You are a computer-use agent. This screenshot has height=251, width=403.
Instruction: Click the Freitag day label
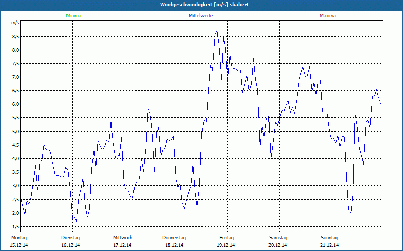(226, 238)
